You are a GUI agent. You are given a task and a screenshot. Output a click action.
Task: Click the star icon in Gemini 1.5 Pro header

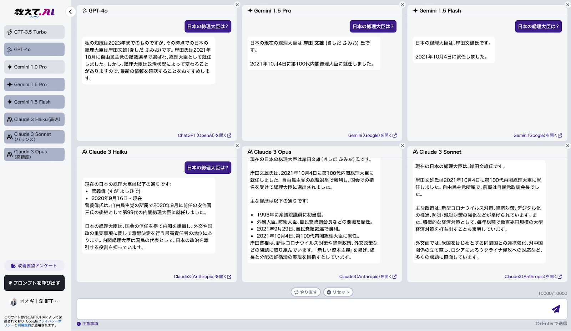(250, 11)
